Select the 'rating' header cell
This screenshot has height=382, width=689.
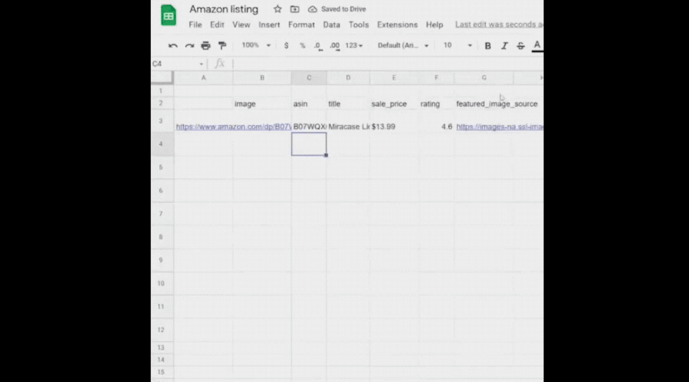click(436, 103)
